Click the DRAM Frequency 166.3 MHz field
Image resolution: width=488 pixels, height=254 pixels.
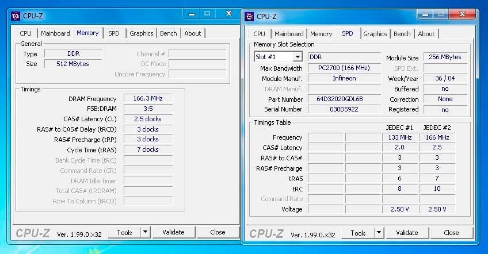tap(148, 98)
